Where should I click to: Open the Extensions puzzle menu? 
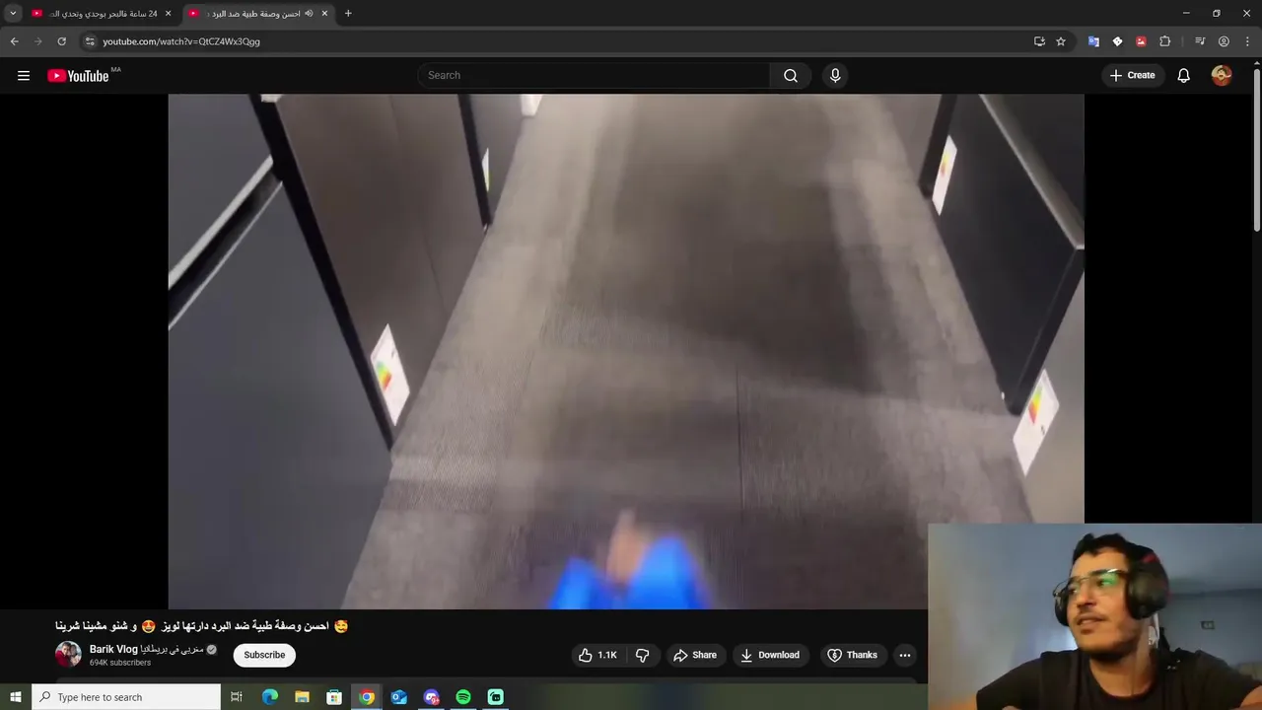tap(1165, 41)
